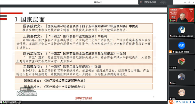Click the Sogou input method S logo
195x104 pixels.
pos(172,102)
